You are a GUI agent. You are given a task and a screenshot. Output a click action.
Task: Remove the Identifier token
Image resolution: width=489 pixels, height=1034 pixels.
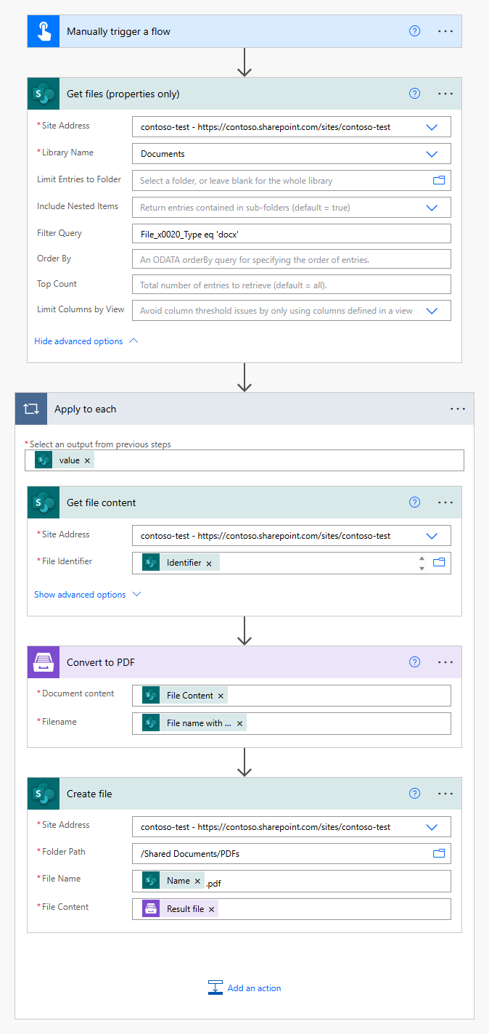click(x=209, y=563)
